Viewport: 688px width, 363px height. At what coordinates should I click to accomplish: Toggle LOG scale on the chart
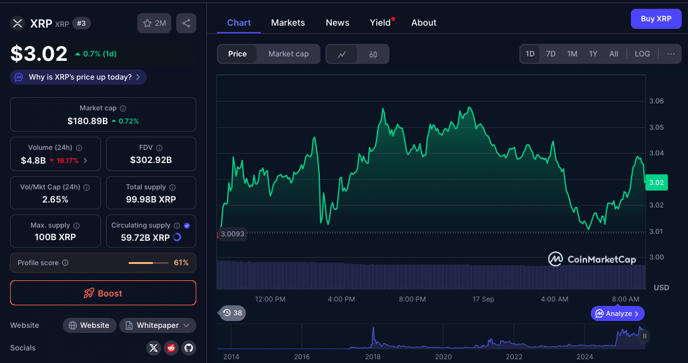coord(642,54)
